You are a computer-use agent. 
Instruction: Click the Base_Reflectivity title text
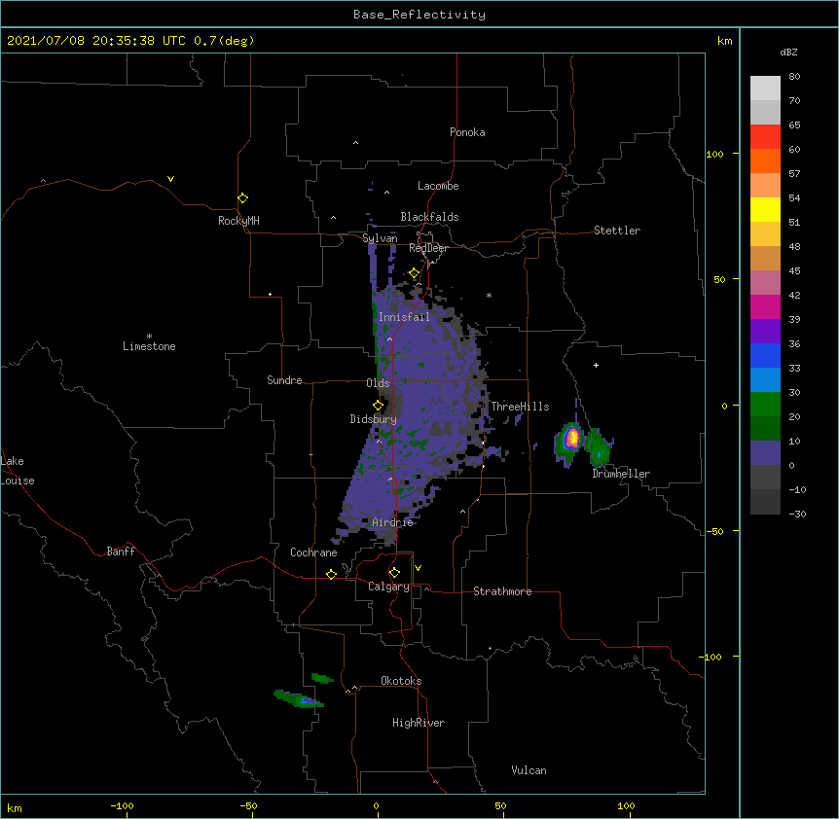(419, 15)
